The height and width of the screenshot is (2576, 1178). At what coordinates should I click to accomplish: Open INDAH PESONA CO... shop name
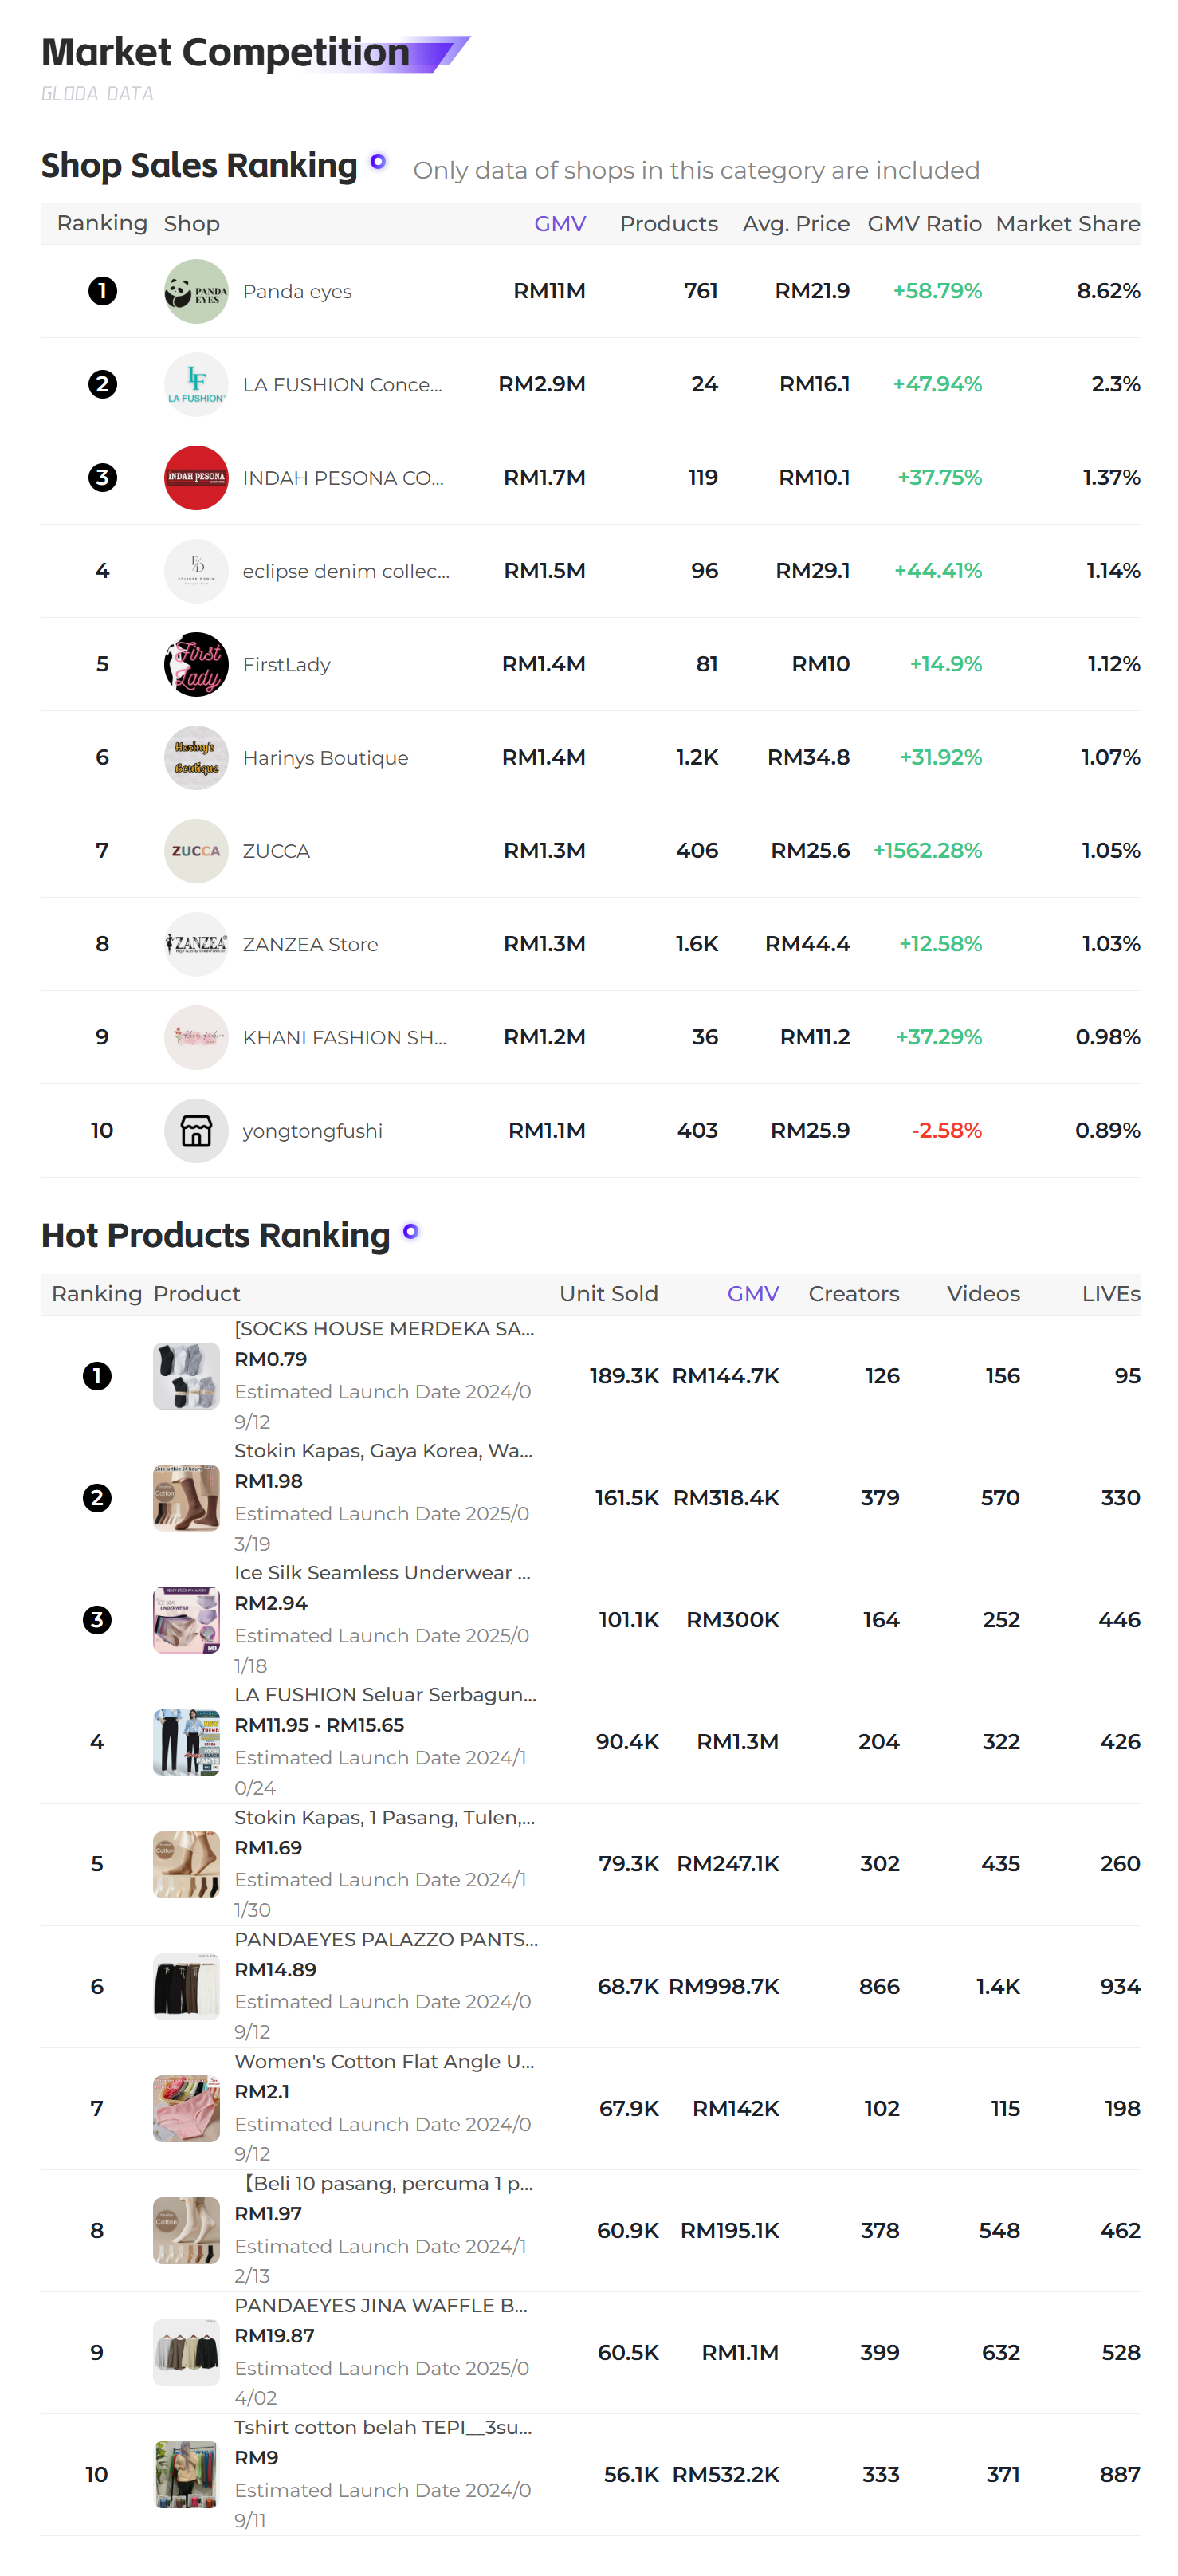[343, 478]
